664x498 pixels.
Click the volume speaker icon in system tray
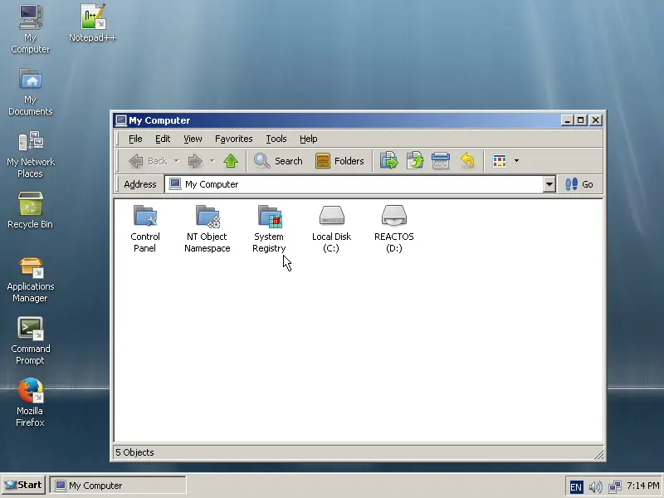[595, 486]
